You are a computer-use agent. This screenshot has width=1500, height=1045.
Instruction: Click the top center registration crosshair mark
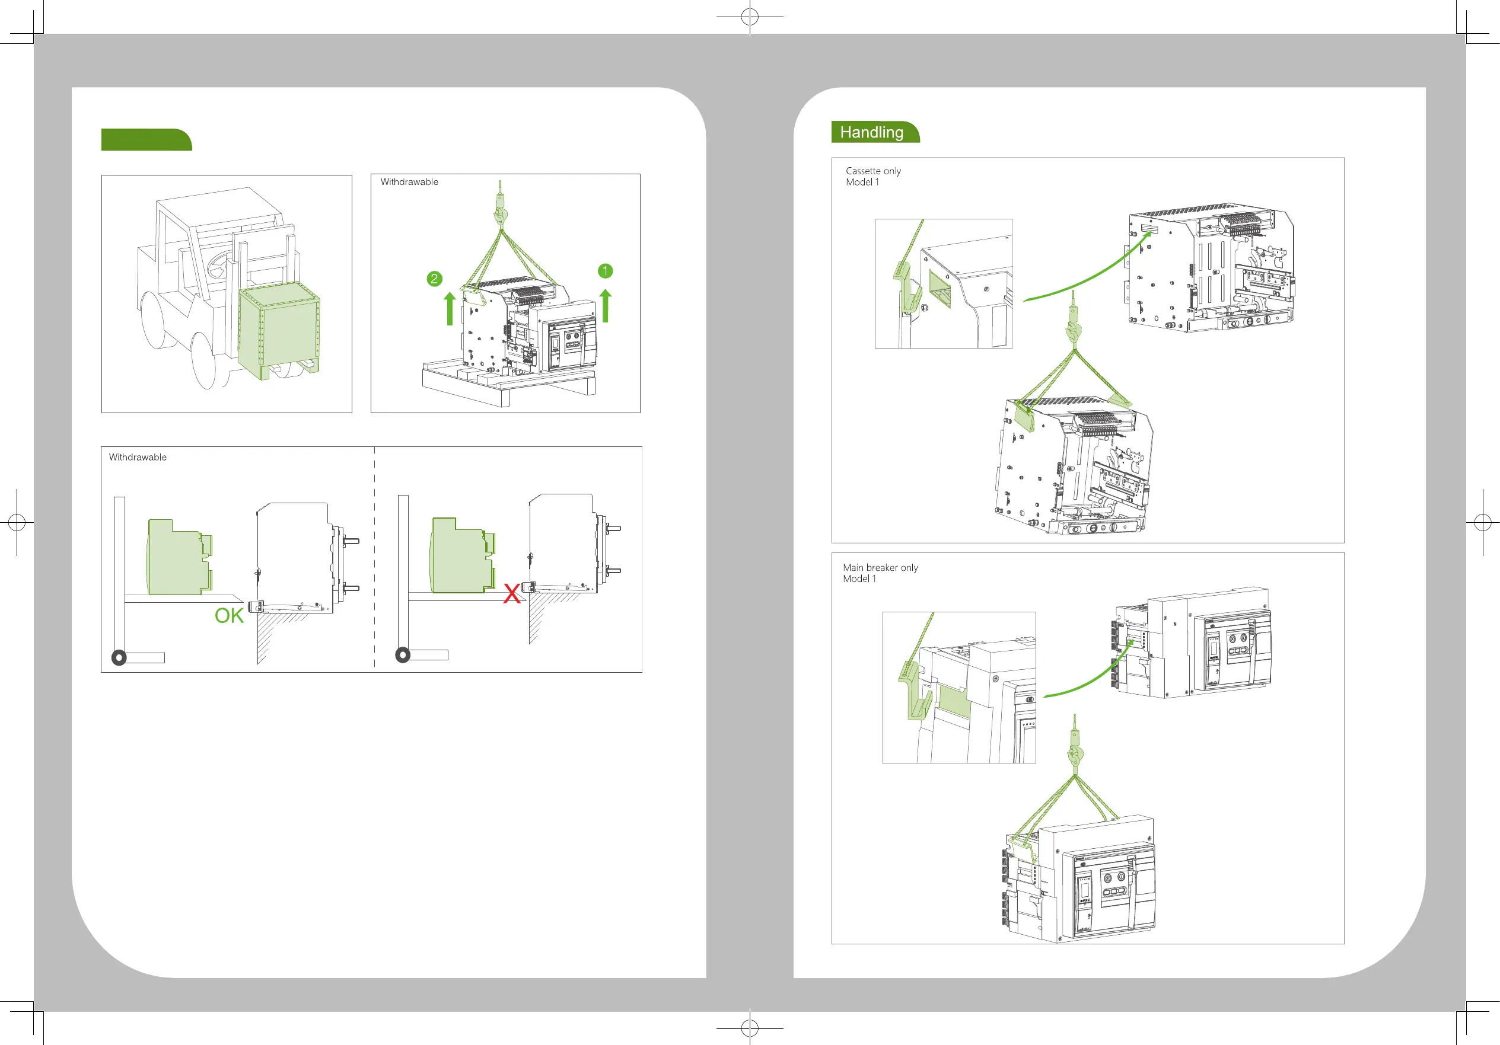[750, 18]
